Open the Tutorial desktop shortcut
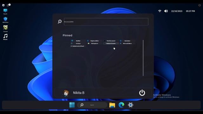Viewport: 203px width, 114px height. tap(5, 29)
